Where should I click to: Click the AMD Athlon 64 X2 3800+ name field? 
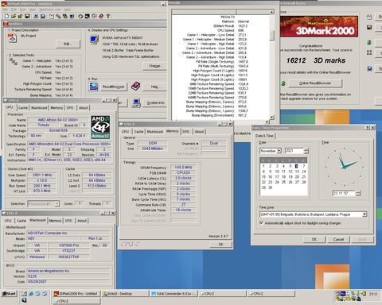(57, 120)
